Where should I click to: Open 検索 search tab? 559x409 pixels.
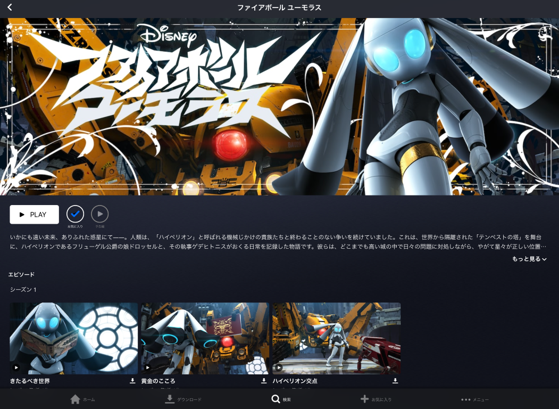[280, 399]
